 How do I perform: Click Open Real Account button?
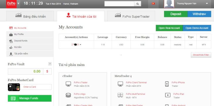coord(169,28)
